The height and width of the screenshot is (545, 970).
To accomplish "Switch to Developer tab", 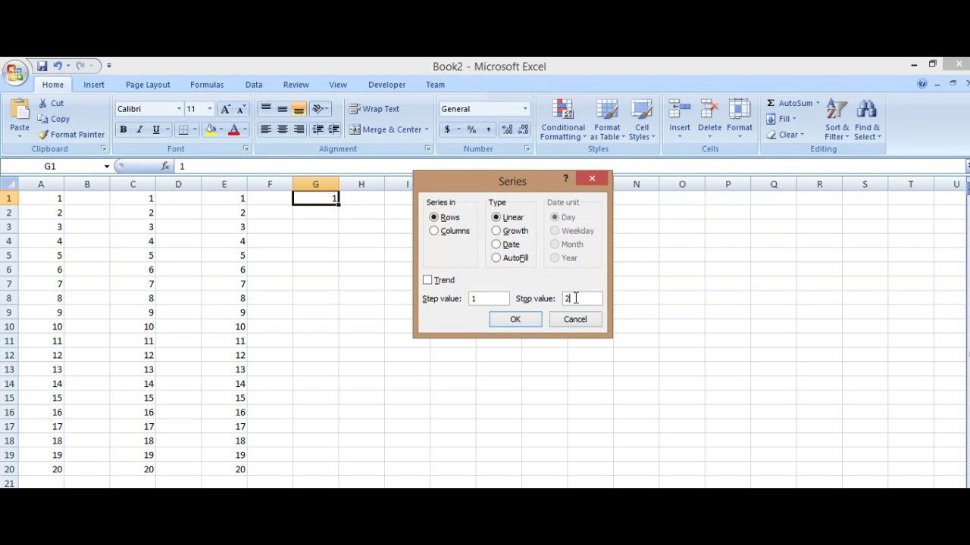I will (386, 85).
